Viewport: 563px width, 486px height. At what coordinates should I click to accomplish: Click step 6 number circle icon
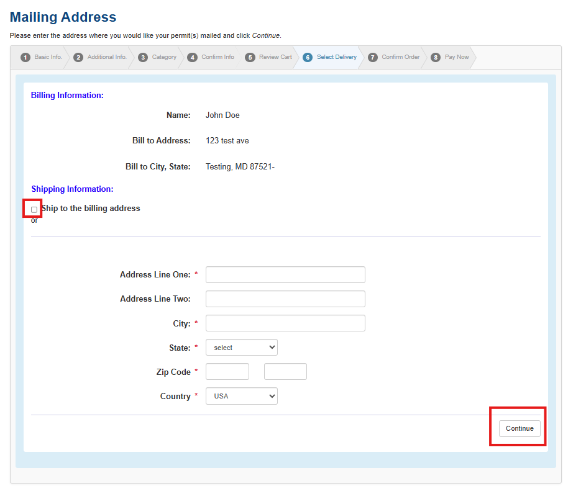point(308,58)
